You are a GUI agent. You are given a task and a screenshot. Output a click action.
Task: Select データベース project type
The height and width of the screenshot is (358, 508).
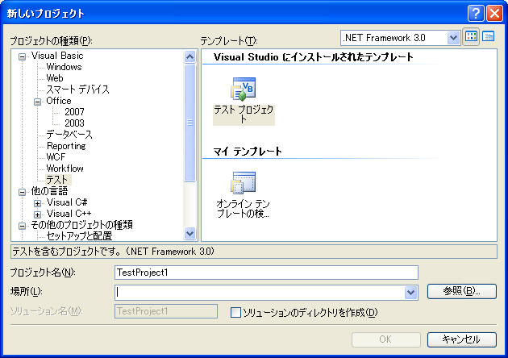tap(69, 135)
